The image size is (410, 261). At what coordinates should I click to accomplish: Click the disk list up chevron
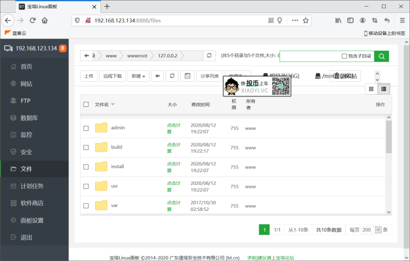tap(377, 73)
